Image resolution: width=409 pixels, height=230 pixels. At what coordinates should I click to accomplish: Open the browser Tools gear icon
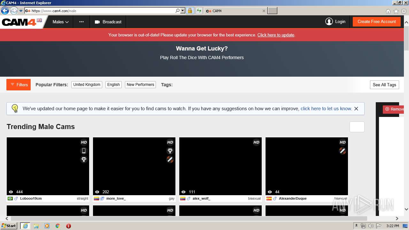pyautogui.click(x=404, y=11)
